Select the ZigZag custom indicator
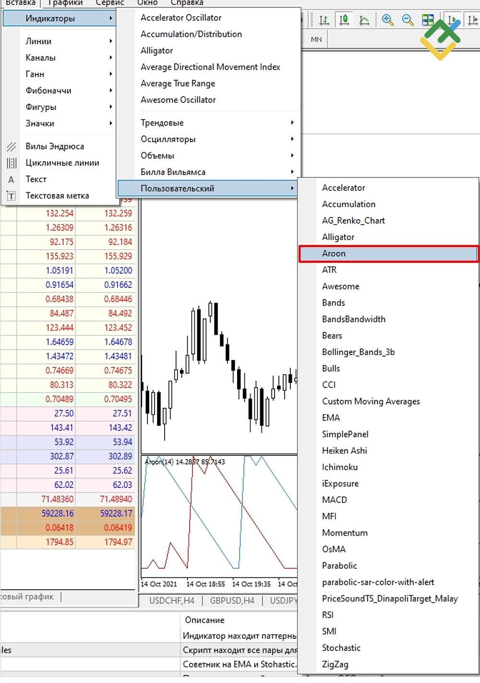 (x=388, y=665)
